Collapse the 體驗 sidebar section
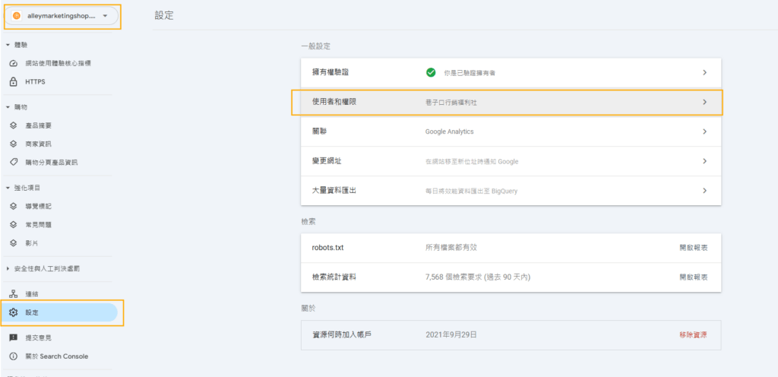This screenshot has height=377, width=778. (8, 45)
